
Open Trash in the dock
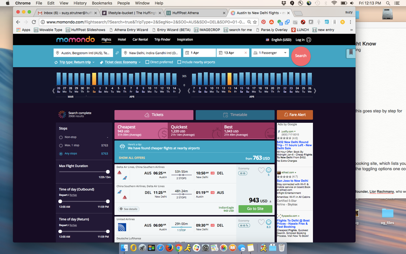point(282,248)
